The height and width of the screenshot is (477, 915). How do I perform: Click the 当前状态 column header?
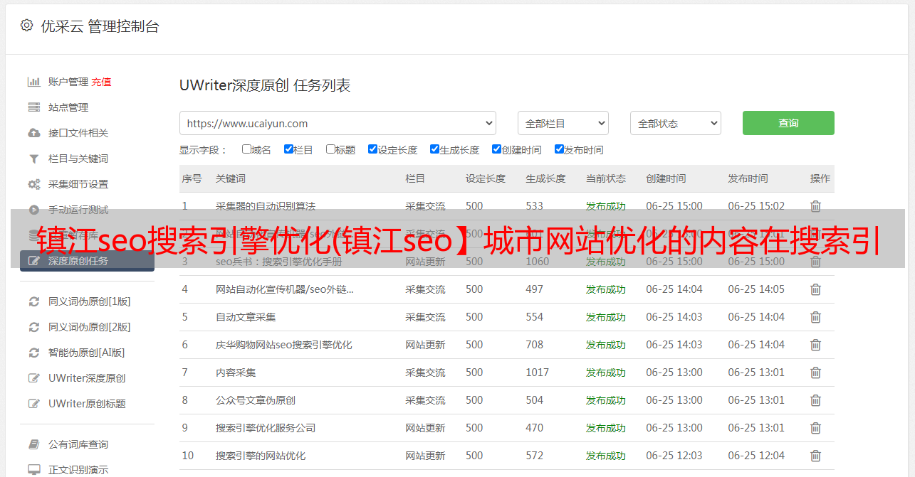click(x=606, y=178)
